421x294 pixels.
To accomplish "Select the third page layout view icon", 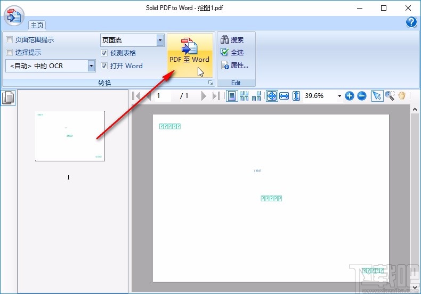I will (256, 96).
